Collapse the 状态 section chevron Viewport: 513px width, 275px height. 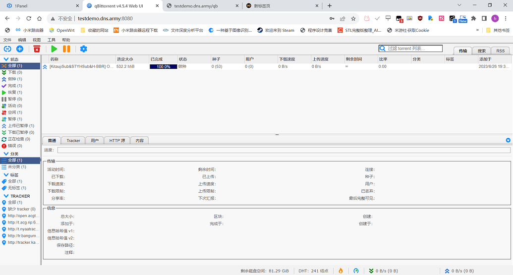pyautogui.click(x=6, y=59)
